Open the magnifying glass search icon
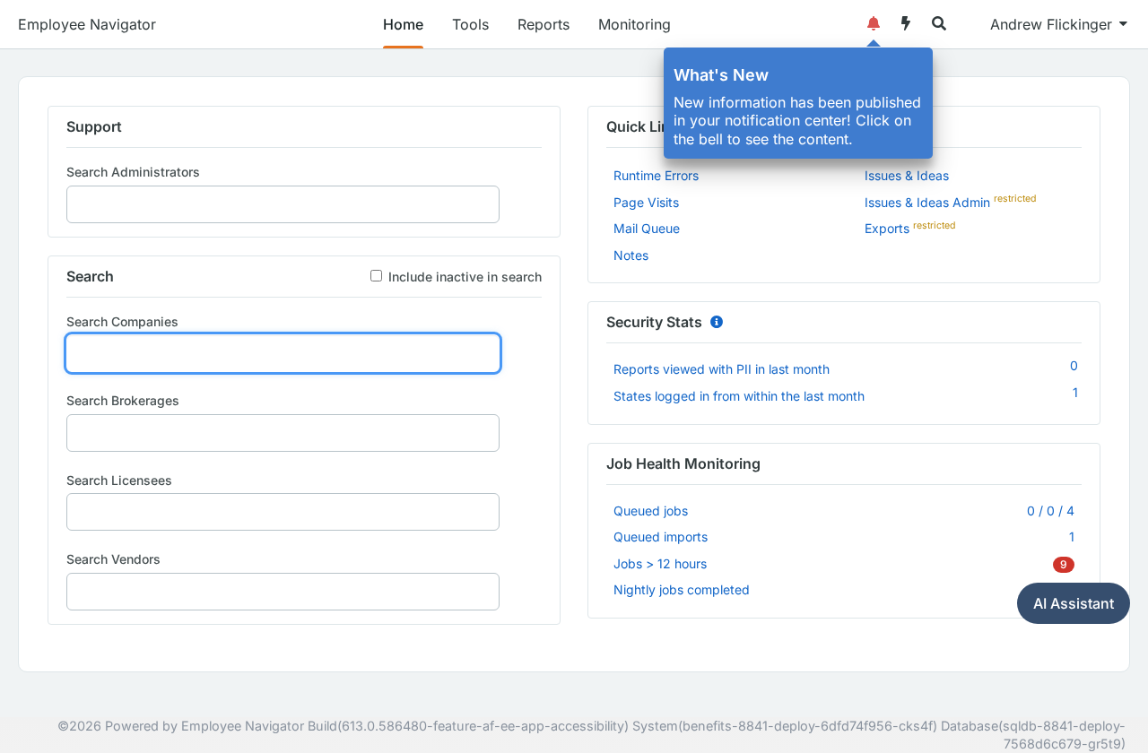This screenshot has height=753, width=1148. (939, 23)
